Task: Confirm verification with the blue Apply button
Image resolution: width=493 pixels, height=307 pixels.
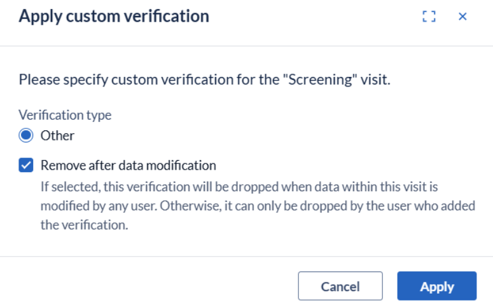Action: point(436,286)
